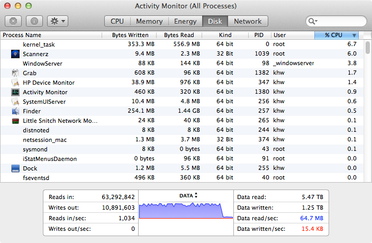Screen dimensions: 372x243
Task: Select the iStatMenusDaemon process
Action: (182, 158)
